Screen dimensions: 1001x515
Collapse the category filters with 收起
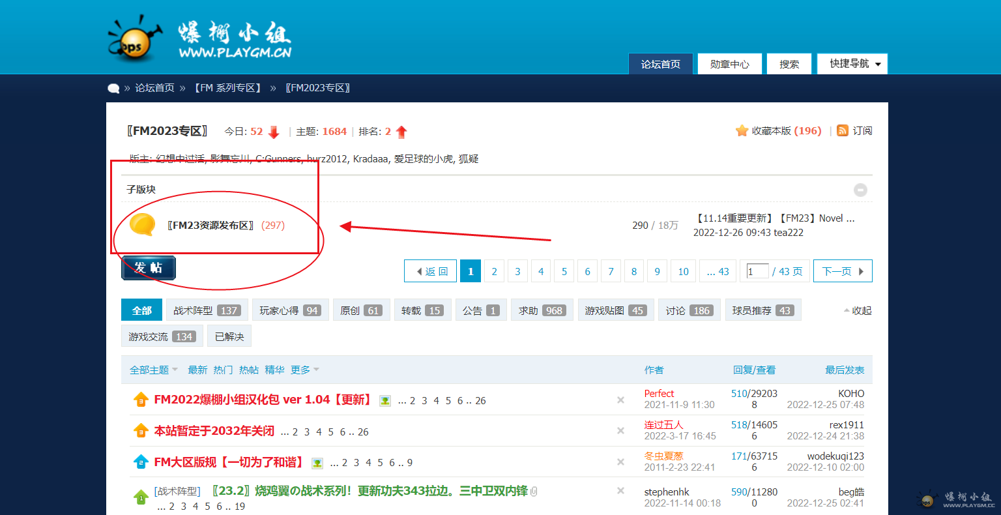click(x=858, y=310)
